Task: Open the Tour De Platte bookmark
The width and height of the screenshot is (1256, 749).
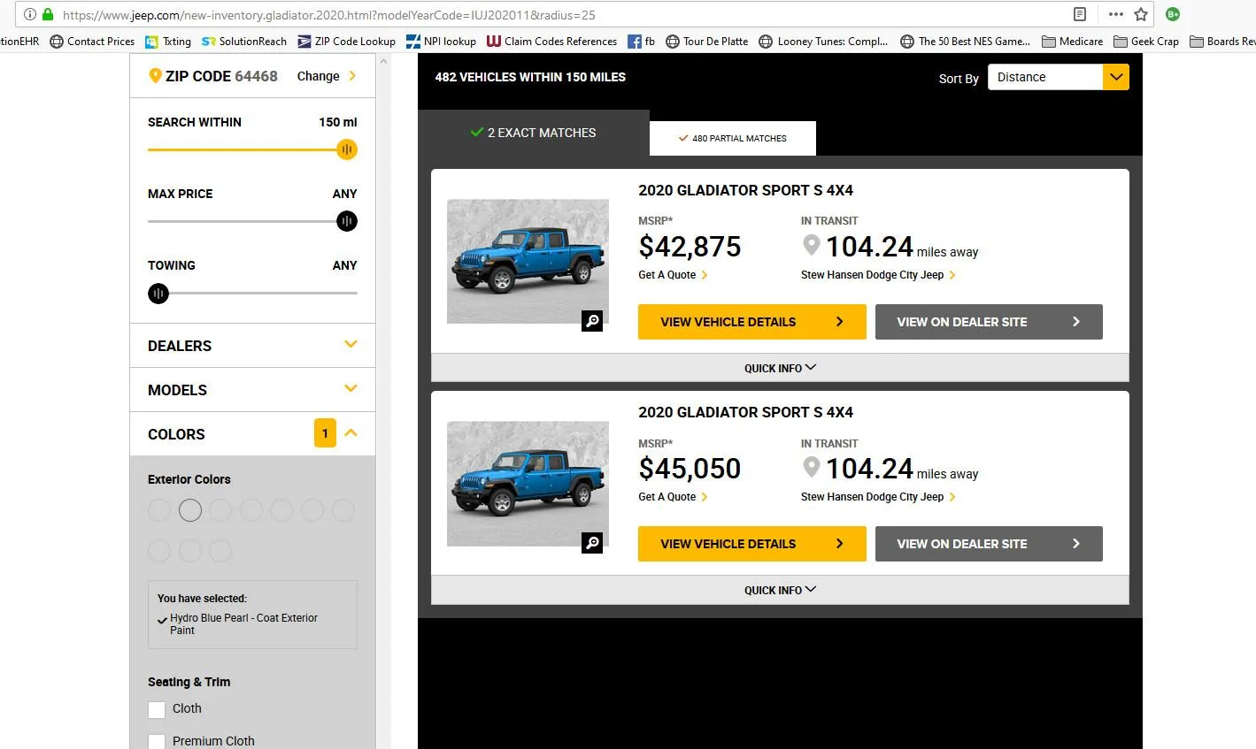Action: [x=706, y=41]
